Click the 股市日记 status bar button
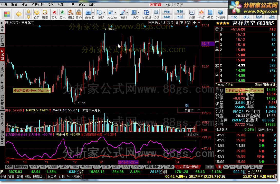 point(39,177)
